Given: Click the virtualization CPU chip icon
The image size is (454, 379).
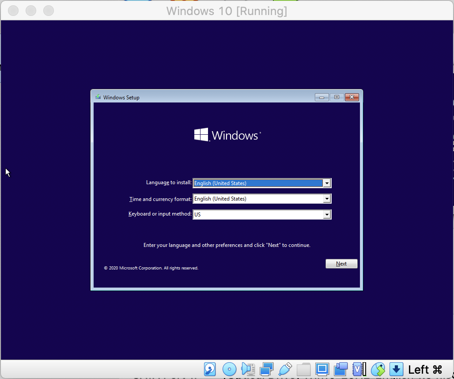Looking at the screenshot, I should tap(359, 369).
